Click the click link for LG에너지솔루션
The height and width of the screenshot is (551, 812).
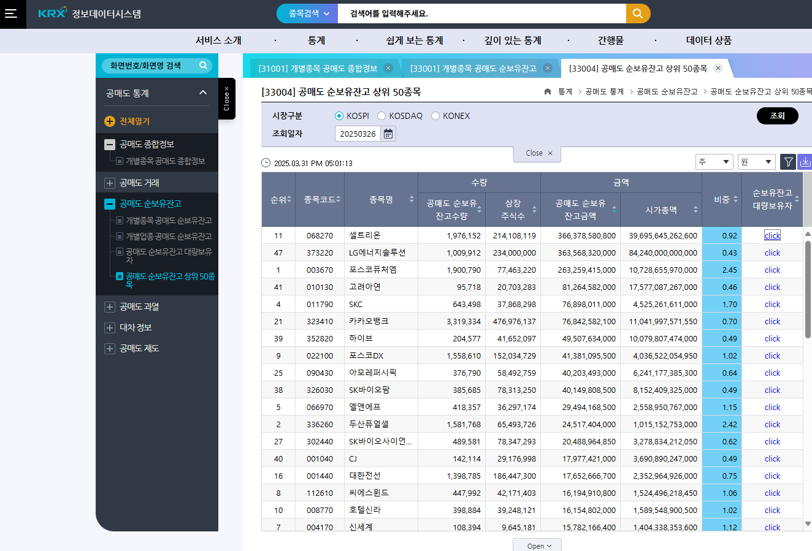pos(772,253)
